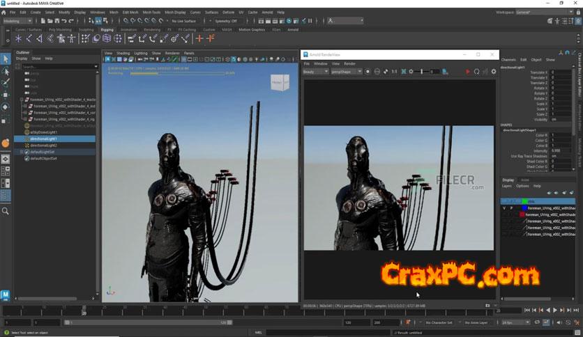Click the blue color swatch of foreman layer
The image size is (583, 337).
coord(523,207)
